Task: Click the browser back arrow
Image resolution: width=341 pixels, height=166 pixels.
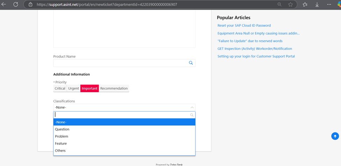Action: click(4, 5)
